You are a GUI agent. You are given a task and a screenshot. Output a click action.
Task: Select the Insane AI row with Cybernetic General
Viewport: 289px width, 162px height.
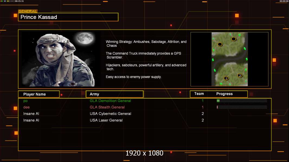point(145,114)
